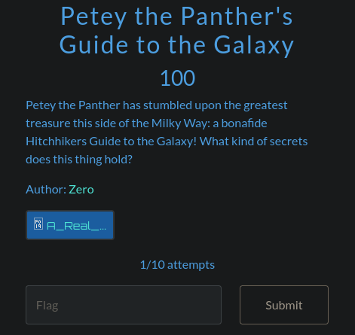Click the "Flag" placeholder text
This screenshot has height=335, width=355.
[x=47, y=306]
